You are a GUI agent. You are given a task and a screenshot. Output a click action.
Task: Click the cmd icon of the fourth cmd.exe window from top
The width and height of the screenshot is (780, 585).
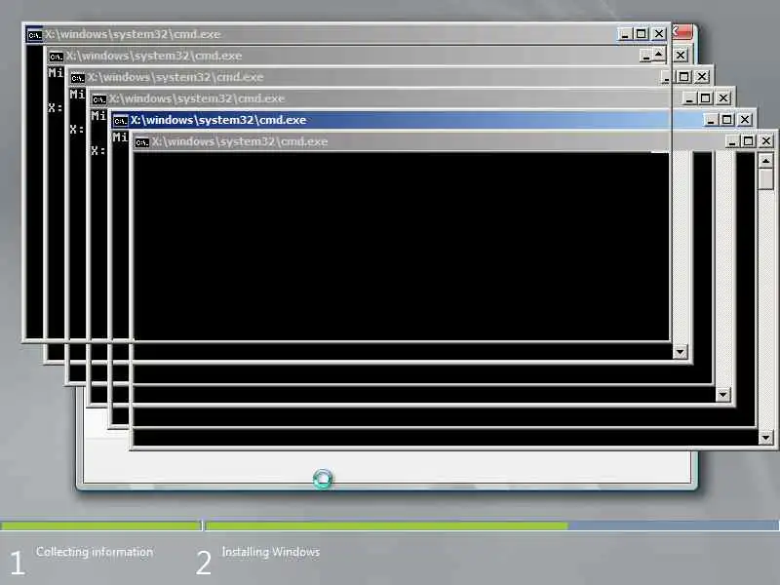[x=99, y=99]
